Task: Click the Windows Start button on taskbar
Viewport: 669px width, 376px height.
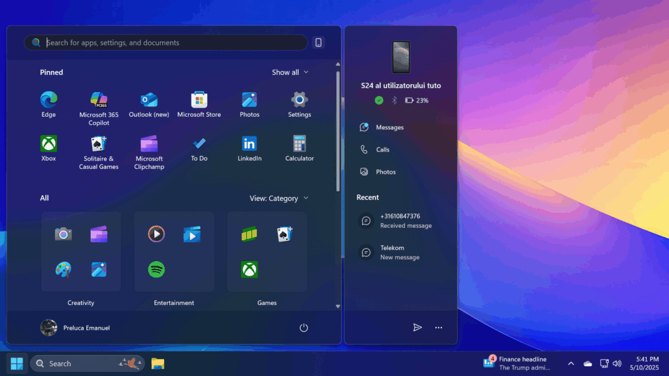Action: [x=16, y=364]
